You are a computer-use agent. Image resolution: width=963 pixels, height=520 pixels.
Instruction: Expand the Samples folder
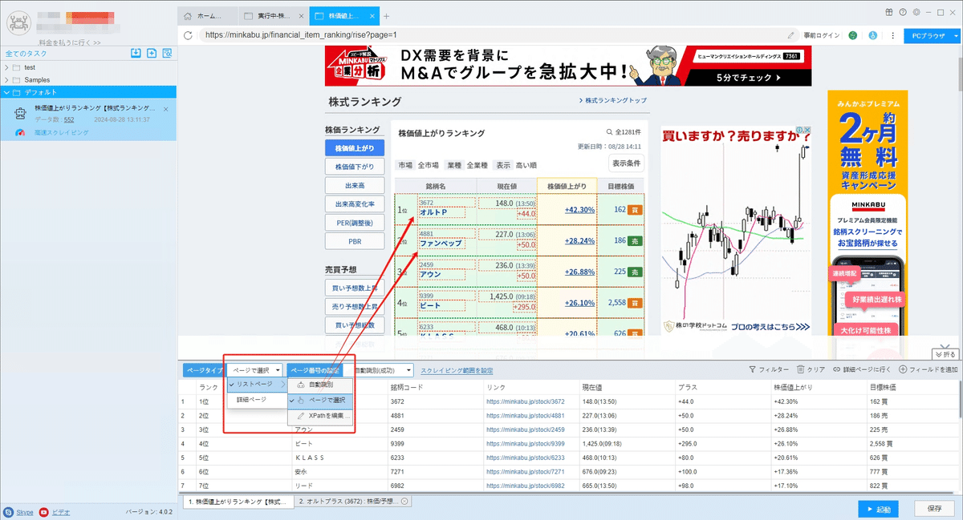pos(7,80)
